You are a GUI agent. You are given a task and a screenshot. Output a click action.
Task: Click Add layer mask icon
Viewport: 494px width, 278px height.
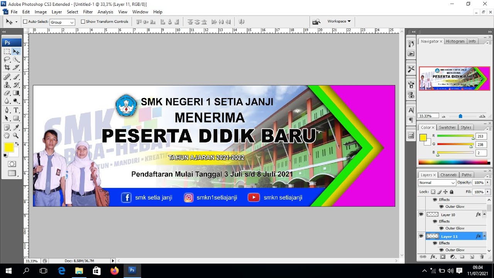(443, 257)
